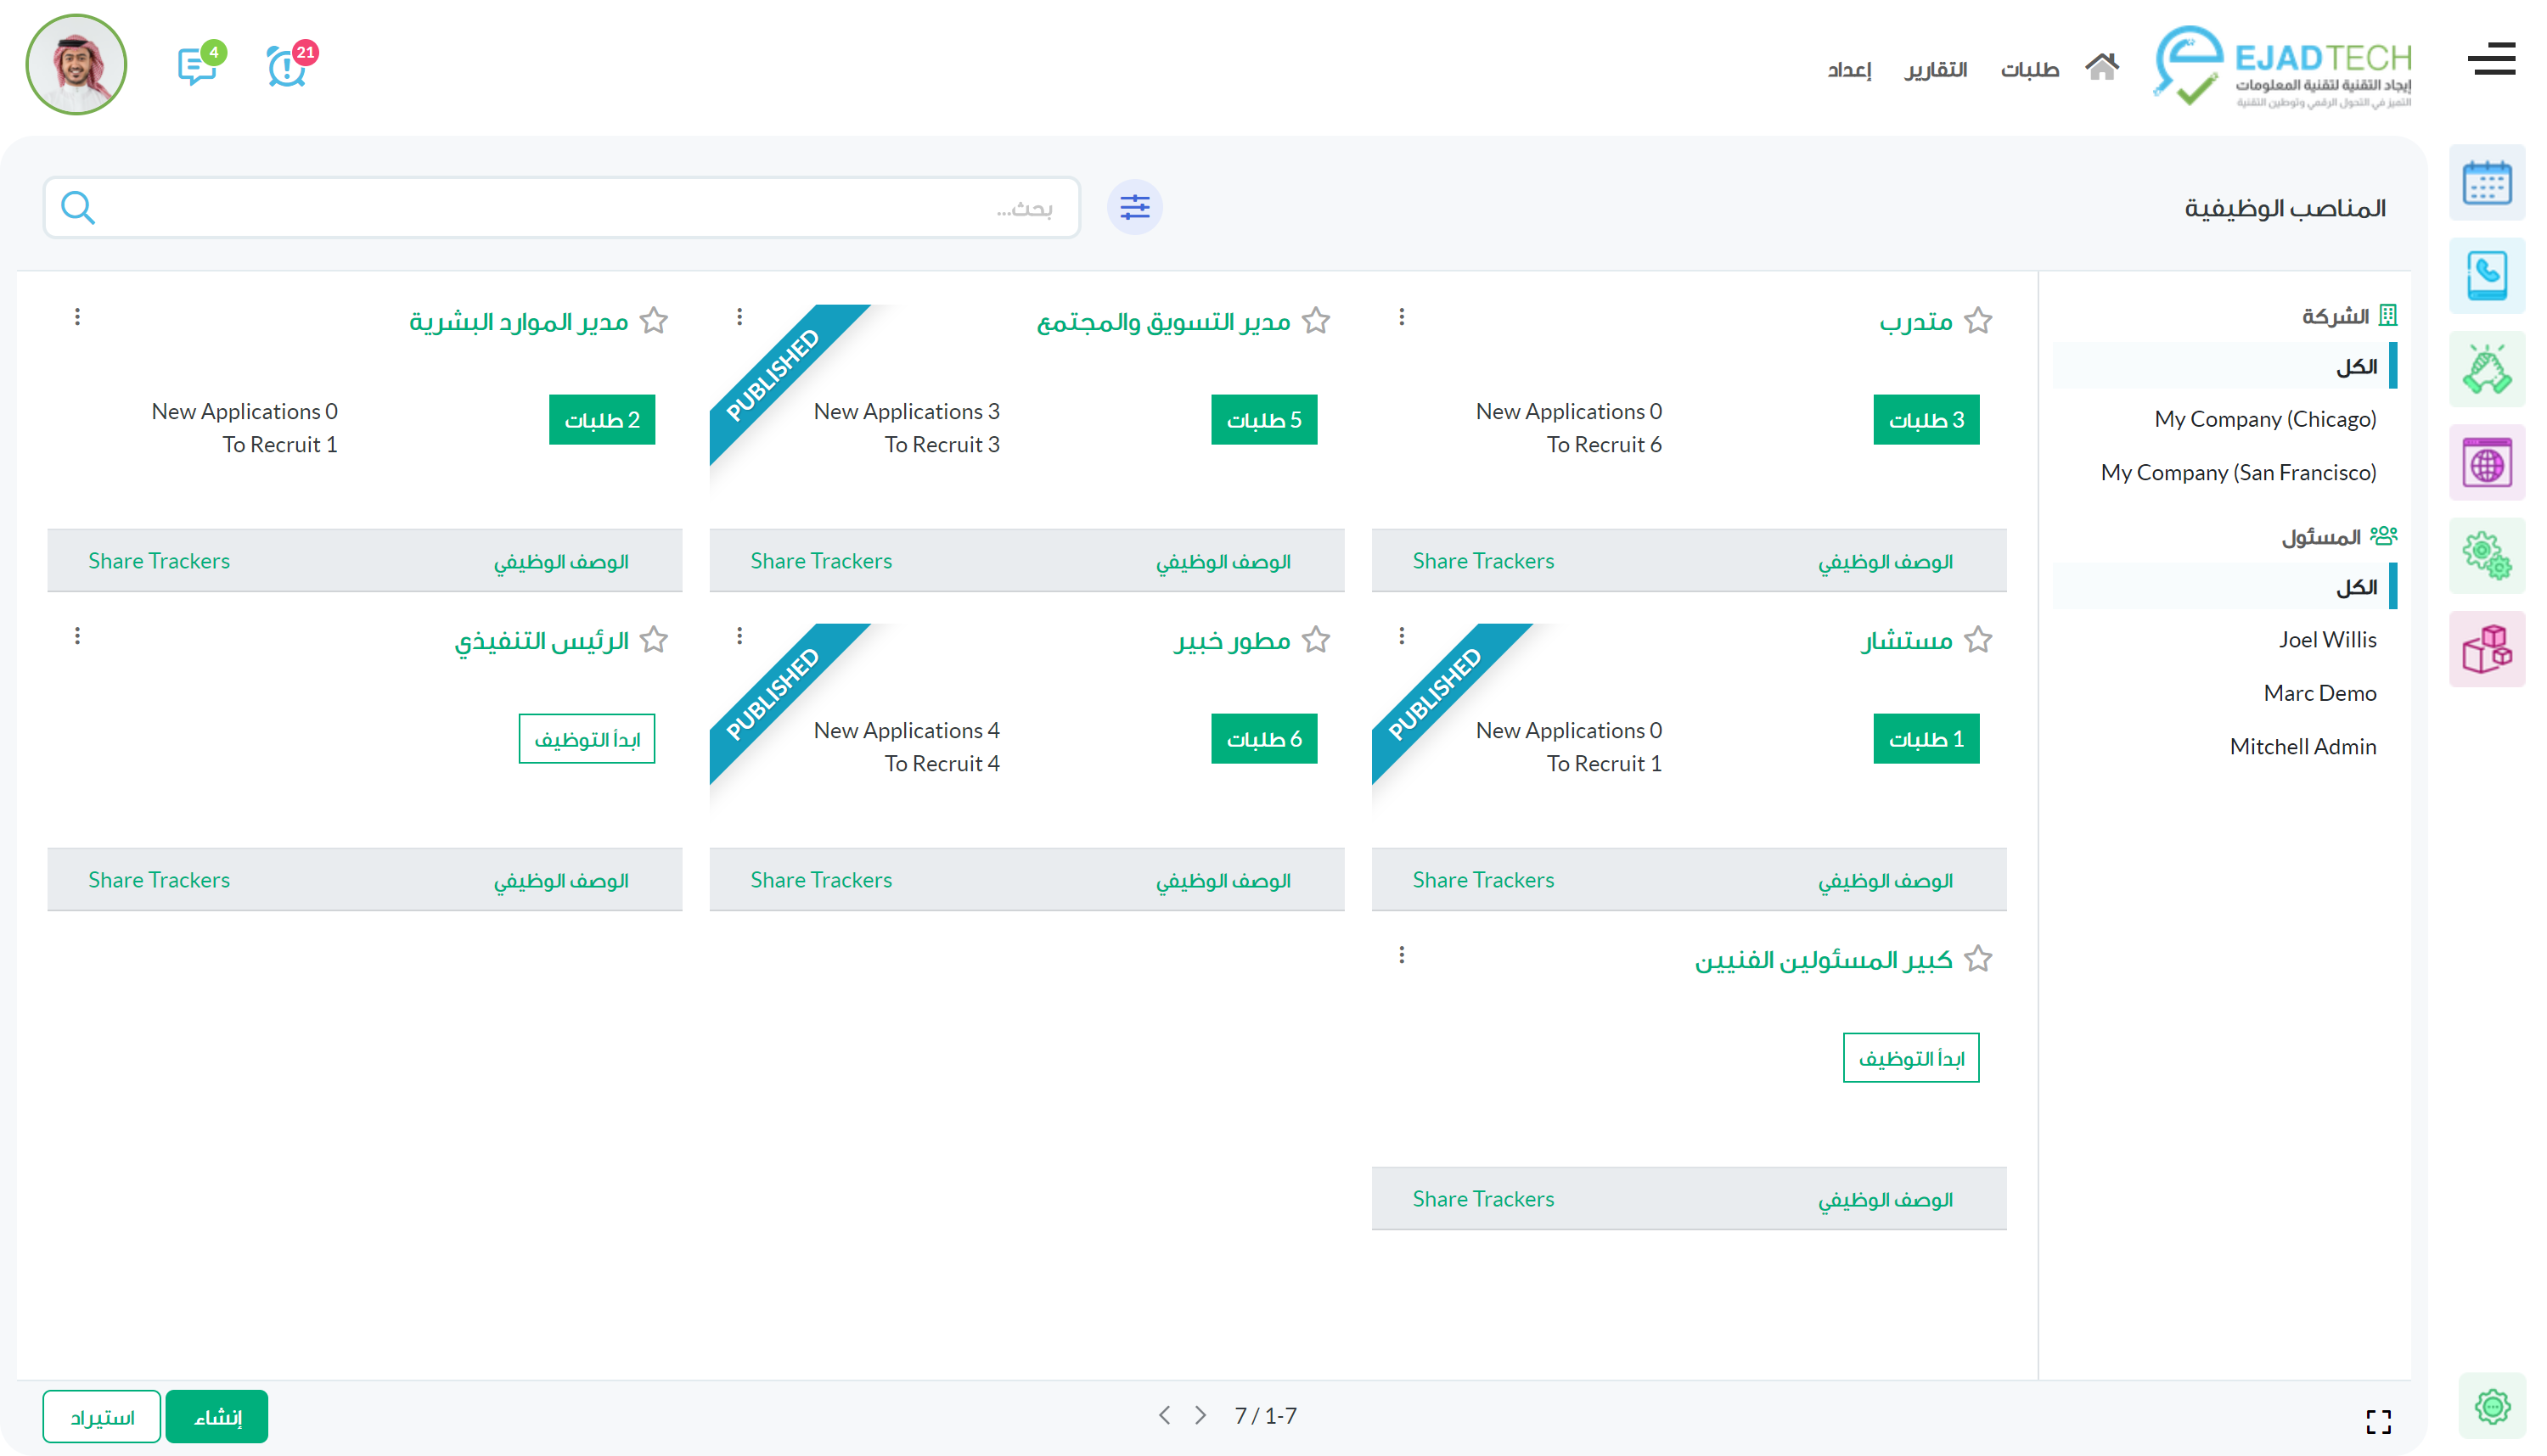This screenshot has width=2547, height=1456.
Task: Open the website globe sidebar icon
Action: (2486, 464)
